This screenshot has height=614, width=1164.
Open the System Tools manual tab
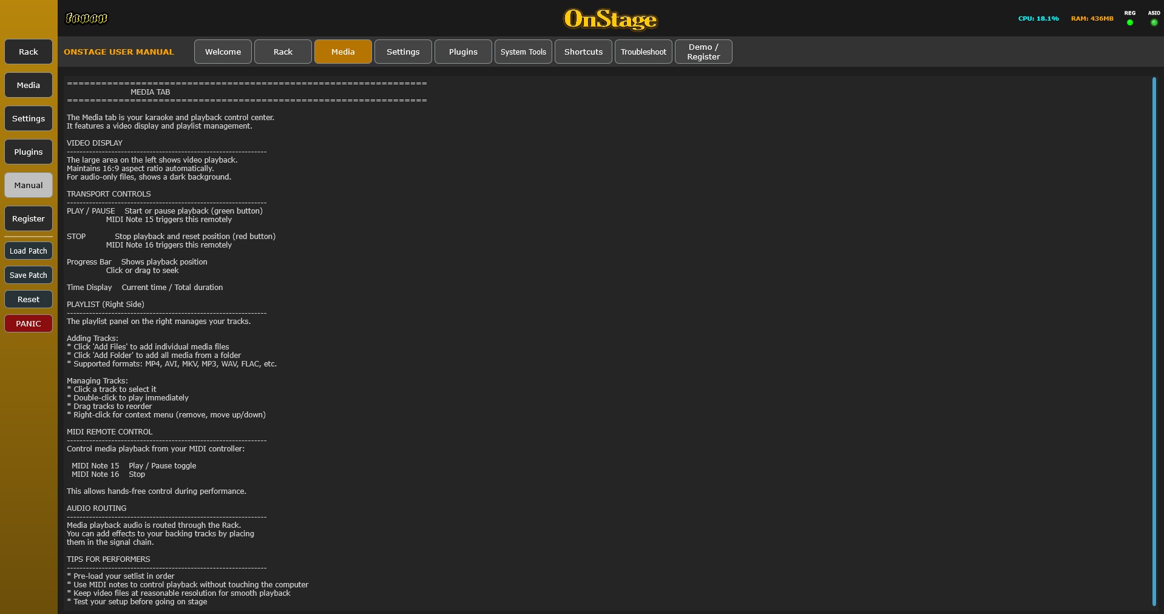point(523,52)
